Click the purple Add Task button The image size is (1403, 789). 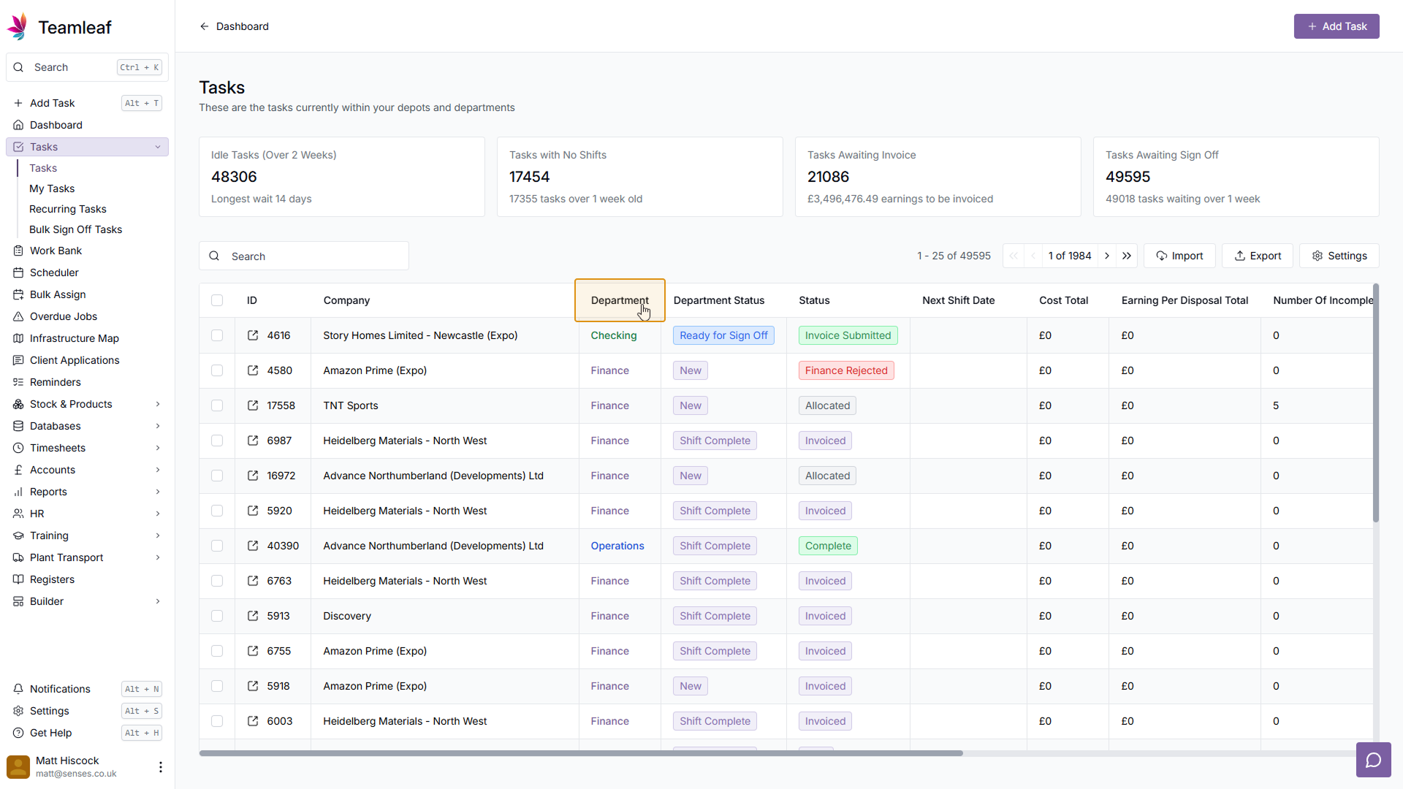click(x=1336, y=26)
